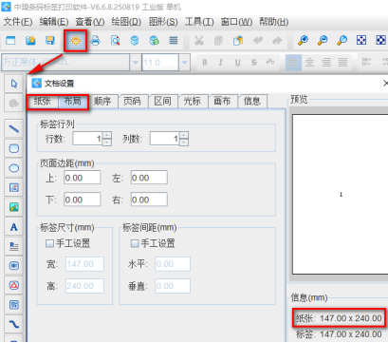Toggle Bold formatting
Viewport: 388px width, 343px height.
[205, 63]
